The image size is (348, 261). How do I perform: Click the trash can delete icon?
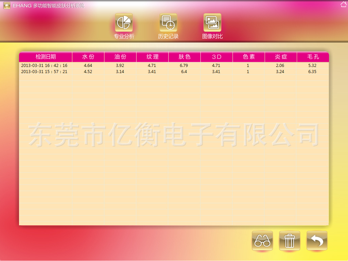[x=290, y=241]
